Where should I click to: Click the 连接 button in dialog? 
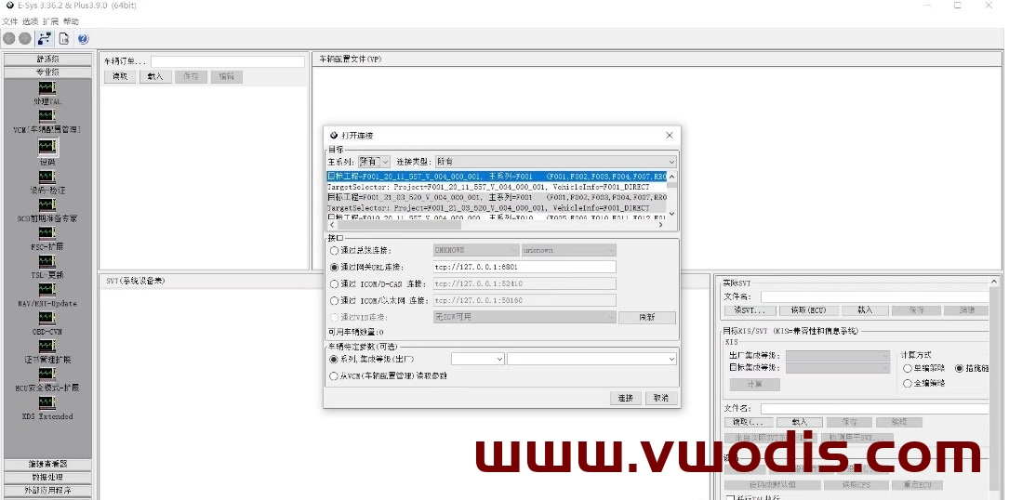[x=626, y=399]
